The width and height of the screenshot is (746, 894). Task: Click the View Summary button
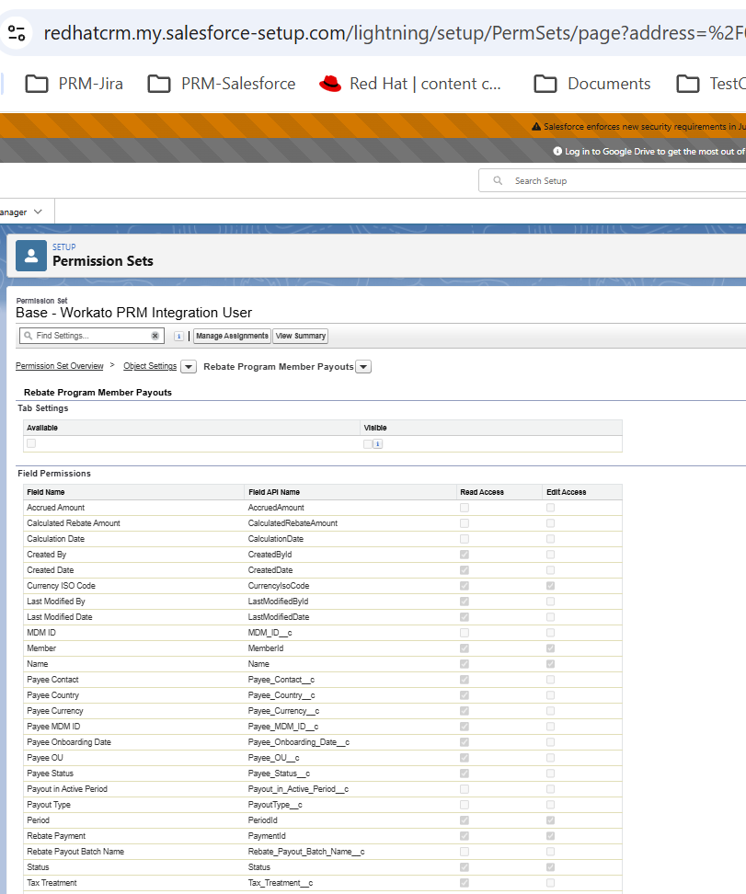(x=301, y=336)
